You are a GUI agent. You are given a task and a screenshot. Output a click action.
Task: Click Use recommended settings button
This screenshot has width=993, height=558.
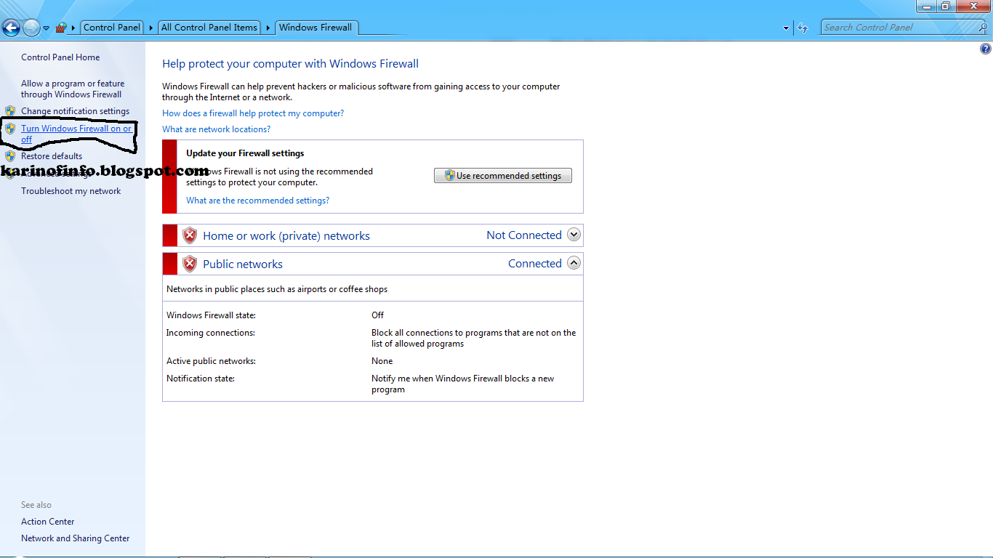pos(503,176)
